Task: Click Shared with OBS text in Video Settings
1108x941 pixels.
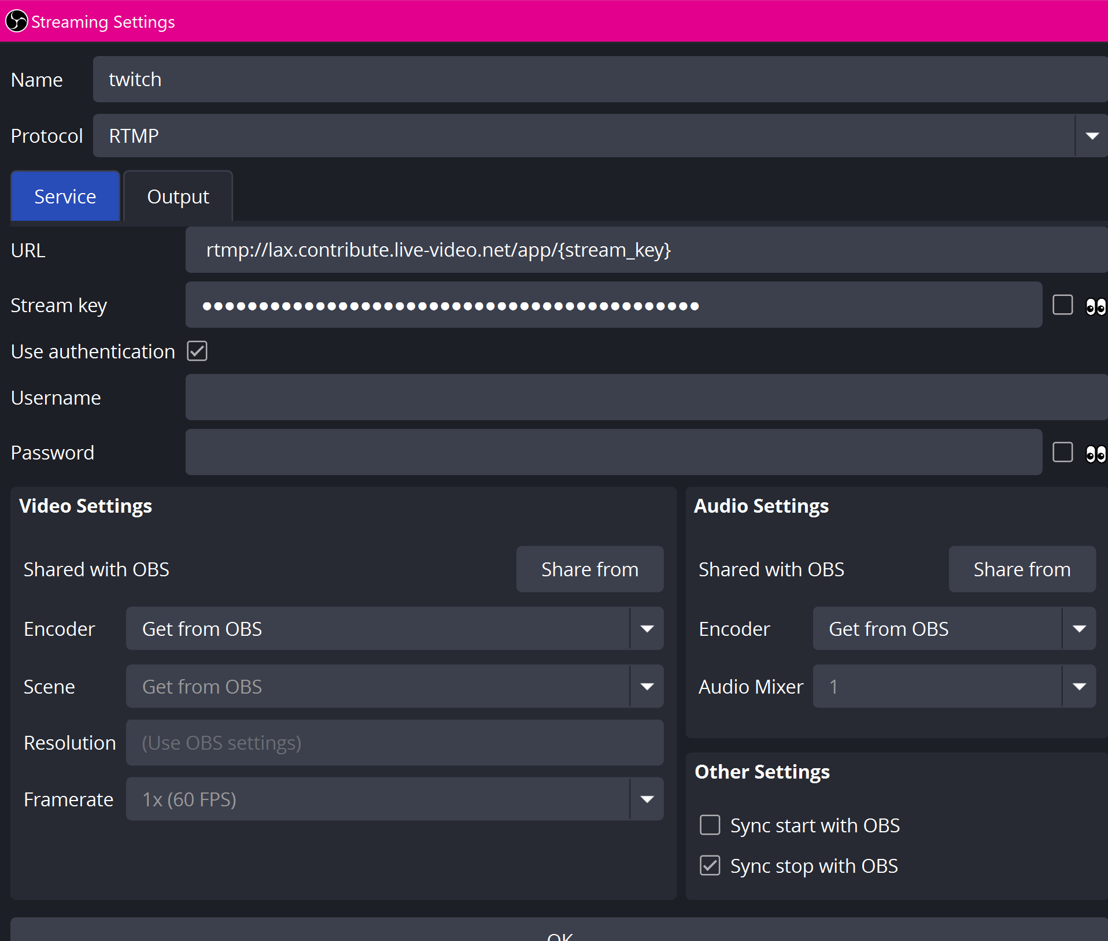Action: click(x=97, y=569)
